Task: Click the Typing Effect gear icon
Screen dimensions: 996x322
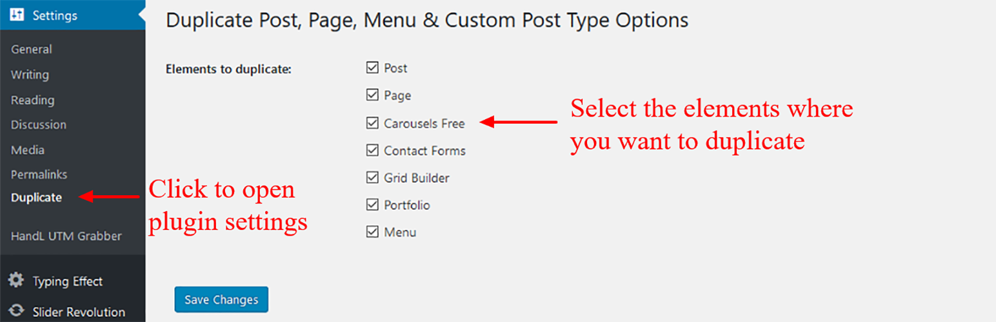Action: click(16, 281)
